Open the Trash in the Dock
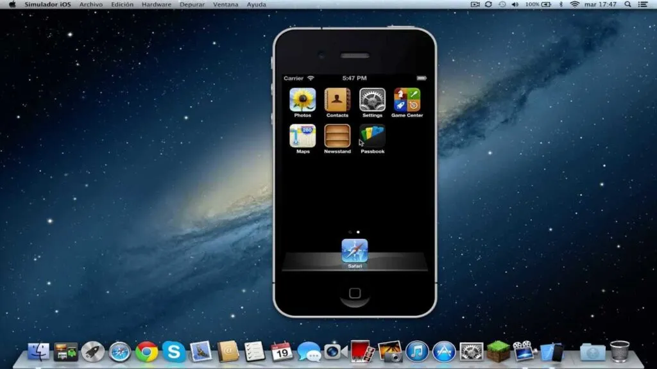 point(620,352)
